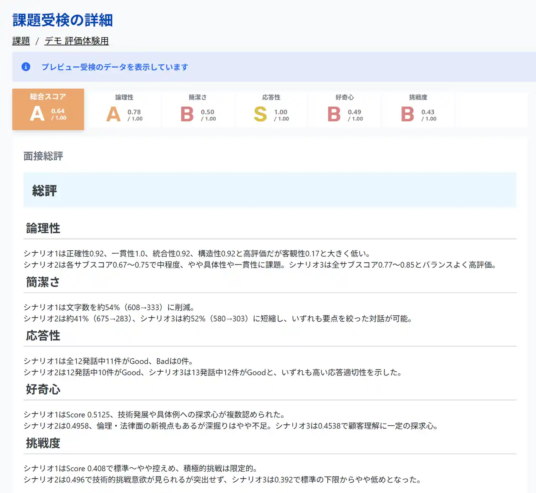The height and width of the screenshot is (493, 536).
Task: Click the white A grade in 総合スコア card
Action: [37, 114]
